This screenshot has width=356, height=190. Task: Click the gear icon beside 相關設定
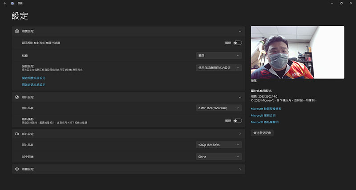tap(17, 169)
